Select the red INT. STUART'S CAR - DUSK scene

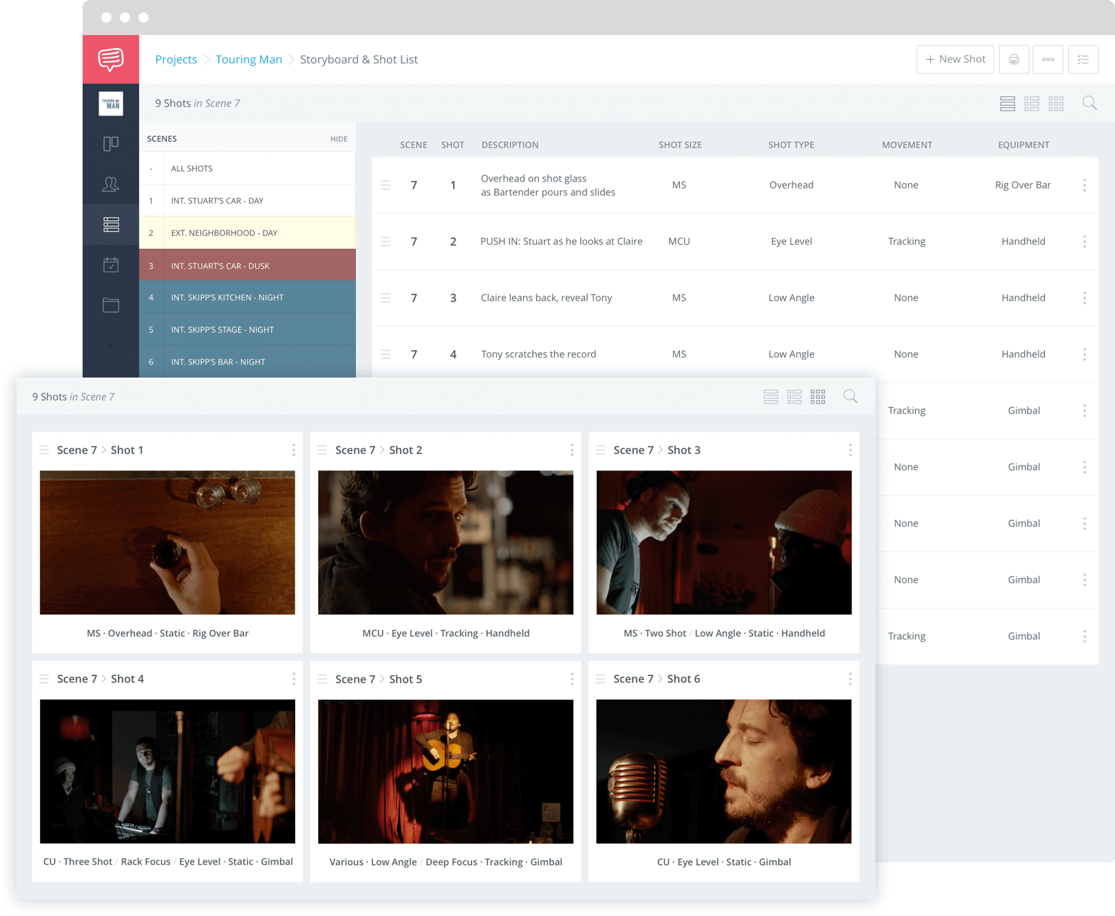(x=220, y=265)
